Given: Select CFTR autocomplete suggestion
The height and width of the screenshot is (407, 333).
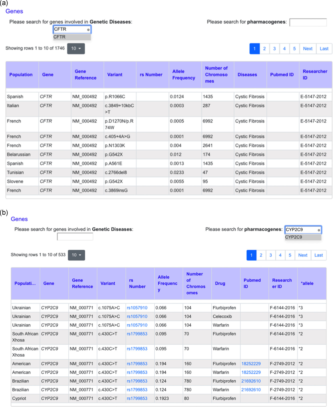Looking at the screenshot, I should tap(72, 37).
